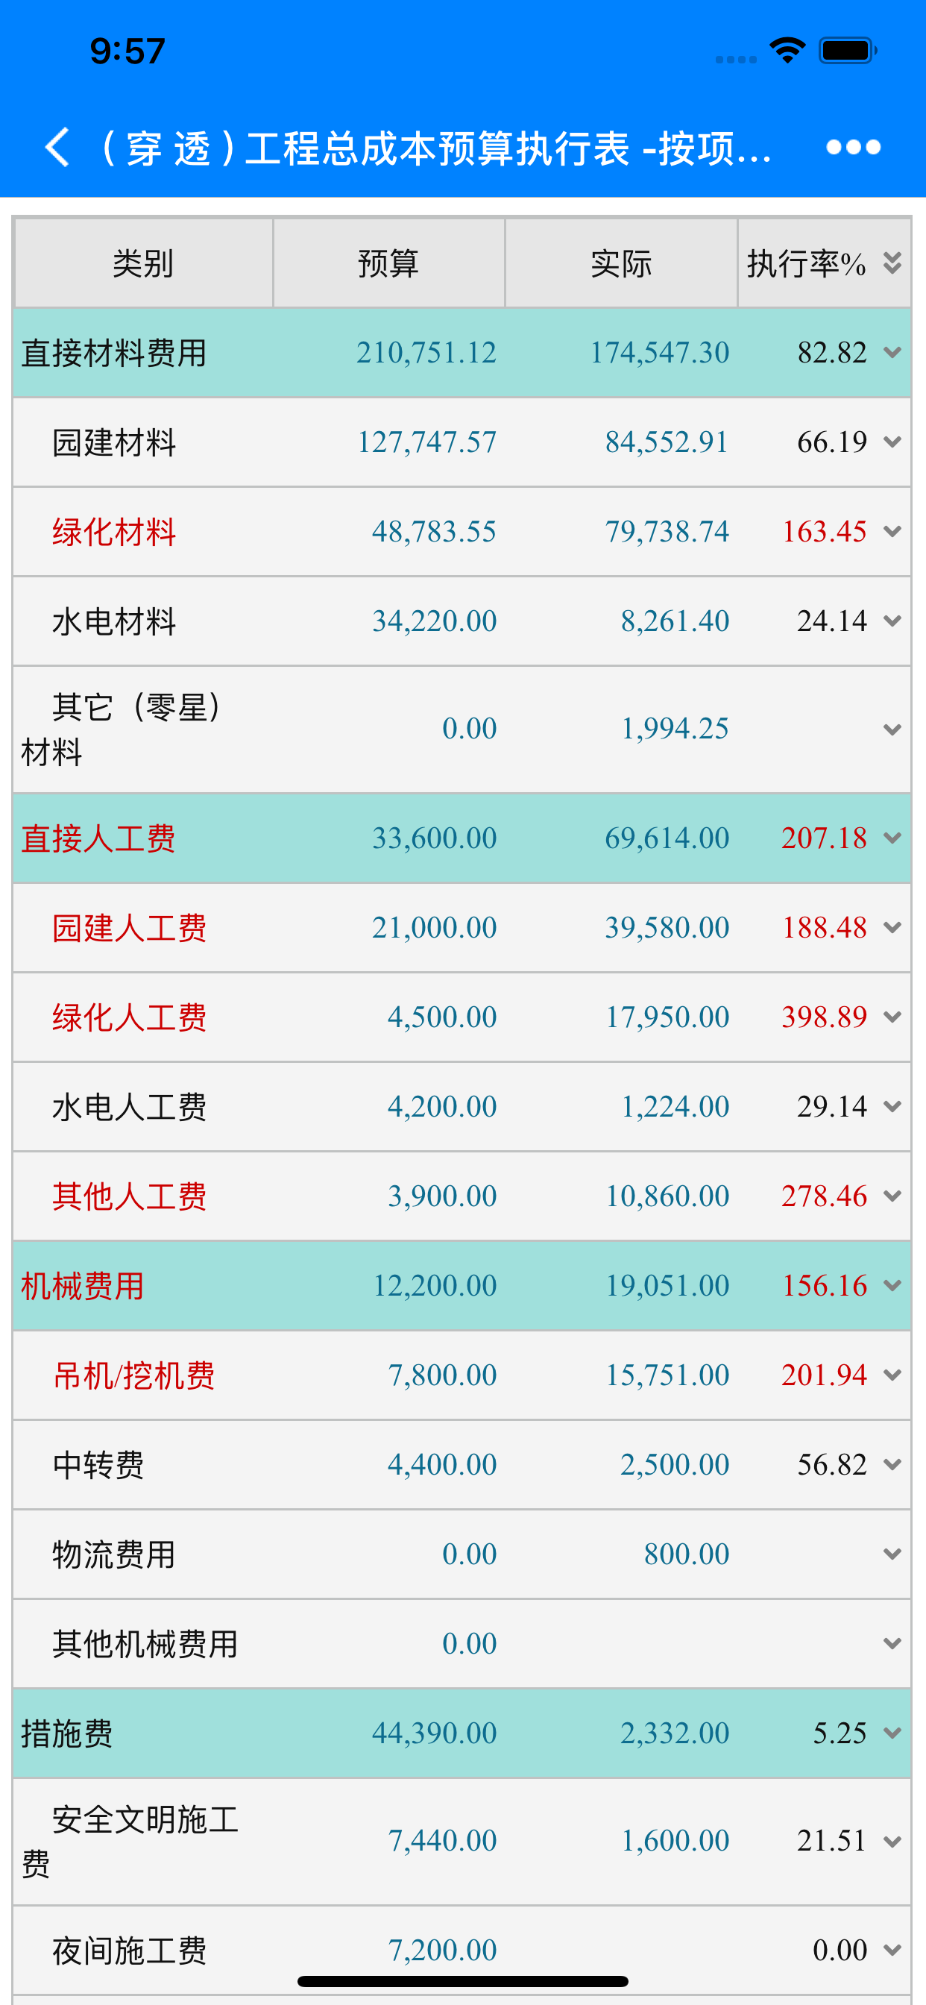Expand the 措施费 row chevron

click(x=892, y=1733)
